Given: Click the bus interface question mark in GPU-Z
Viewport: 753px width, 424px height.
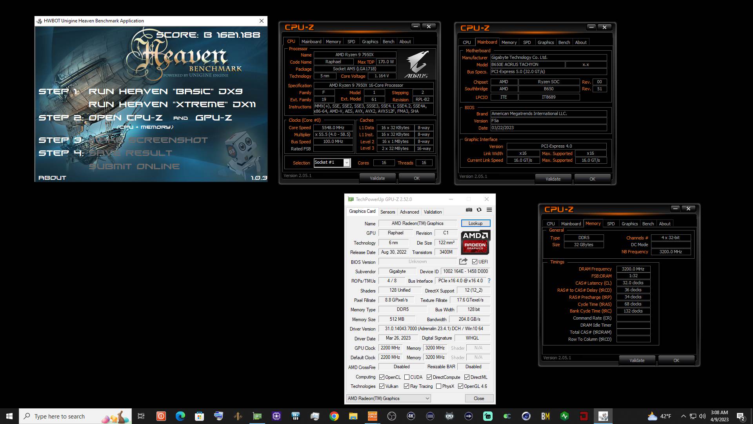Looking at the screenshot, I should coord(489,281).
